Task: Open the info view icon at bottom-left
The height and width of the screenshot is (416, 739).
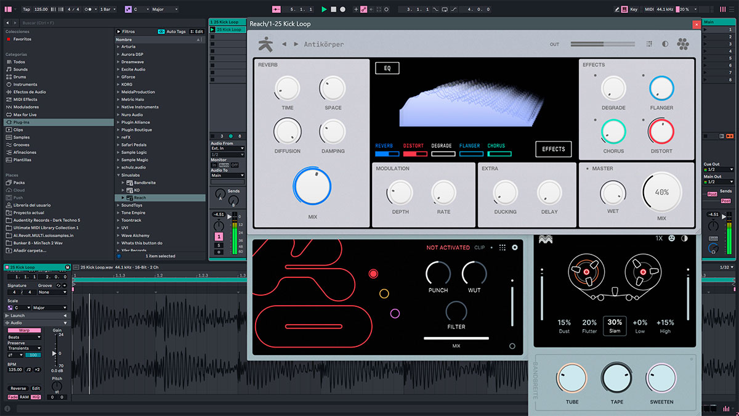Action: click(7, 409)
